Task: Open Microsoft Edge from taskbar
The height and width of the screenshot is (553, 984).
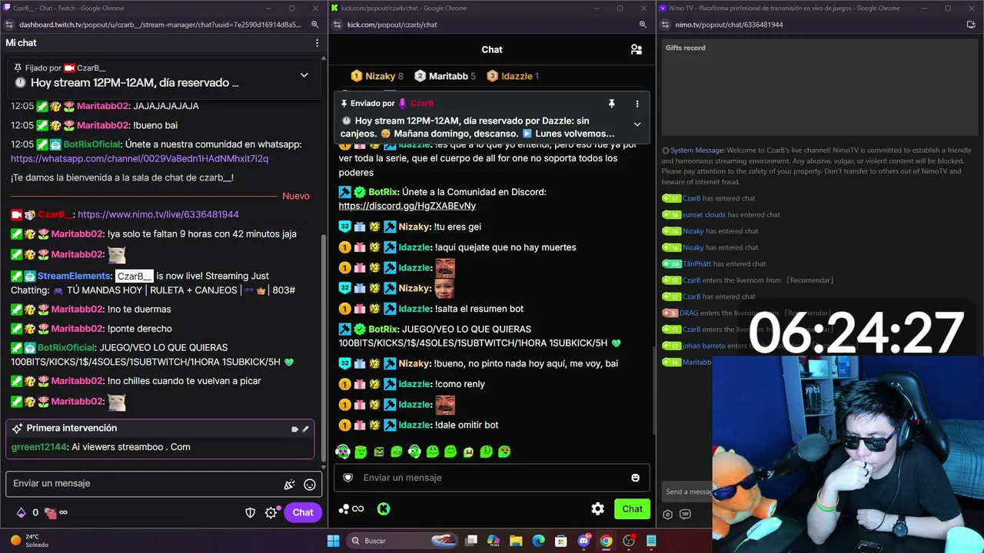Action: point(538,541)
